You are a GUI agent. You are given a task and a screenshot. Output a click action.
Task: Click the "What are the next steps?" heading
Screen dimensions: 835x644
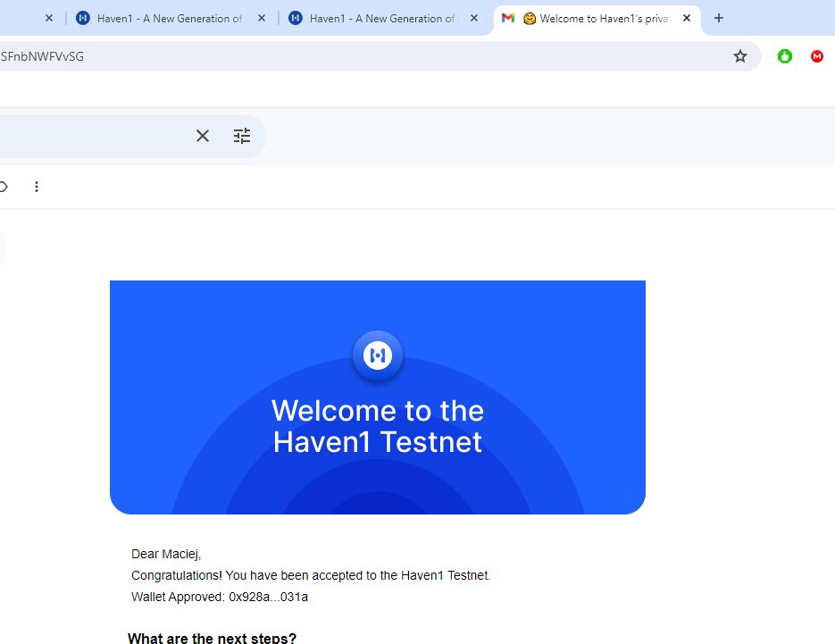[x=212, y=638]
